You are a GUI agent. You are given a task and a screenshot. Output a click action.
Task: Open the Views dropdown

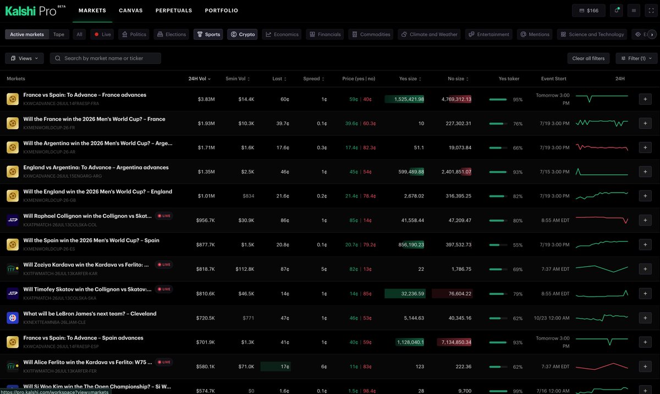tap(25, 58)
